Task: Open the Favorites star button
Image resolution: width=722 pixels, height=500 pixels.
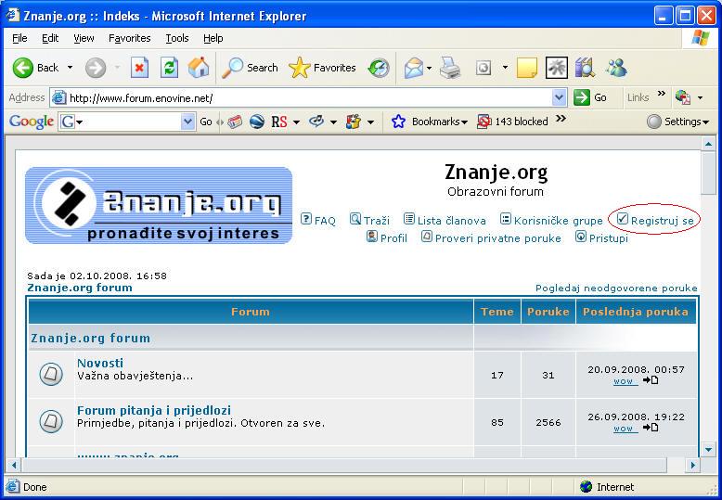Action: point(322,68)
